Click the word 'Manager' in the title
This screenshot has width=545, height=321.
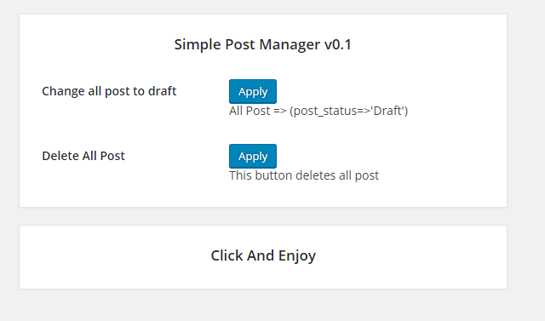click(290, 45)
